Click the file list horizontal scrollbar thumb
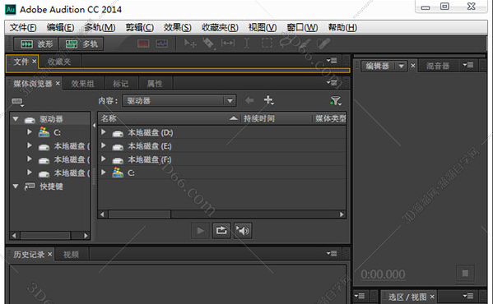 pyautogui.click(x=139, y=214)
